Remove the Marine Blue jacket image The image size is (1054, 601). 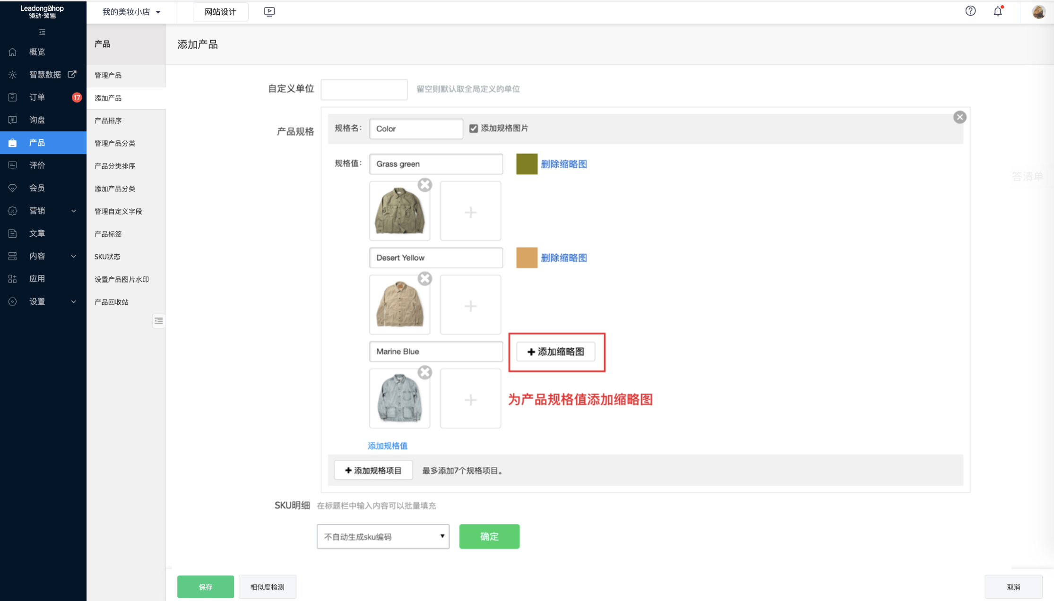tap(425, 372)
